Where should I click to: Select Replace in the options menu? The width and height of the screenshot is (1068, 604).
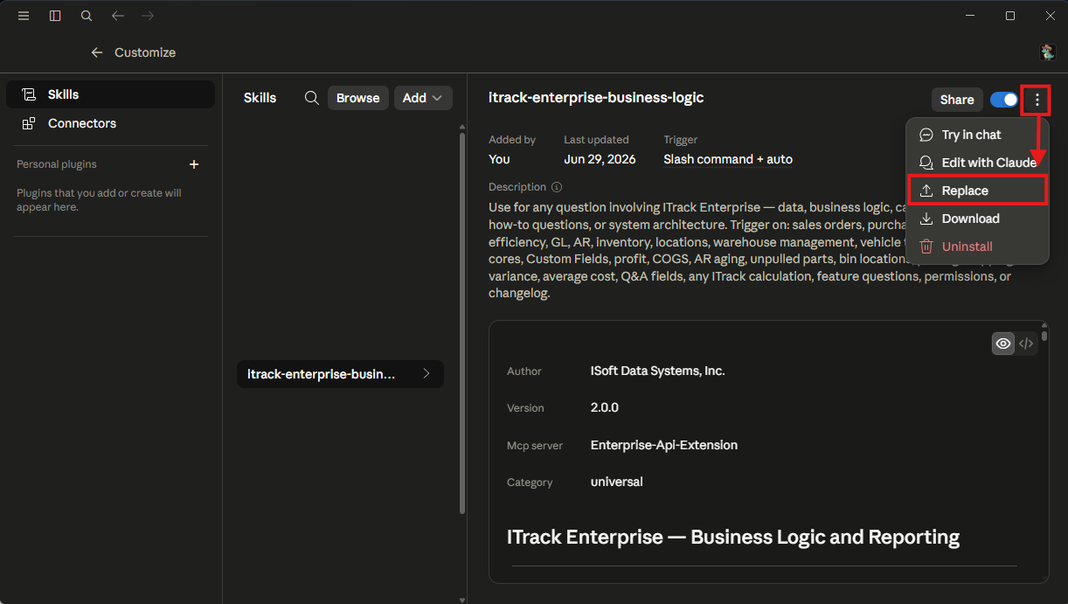[977, 191]
